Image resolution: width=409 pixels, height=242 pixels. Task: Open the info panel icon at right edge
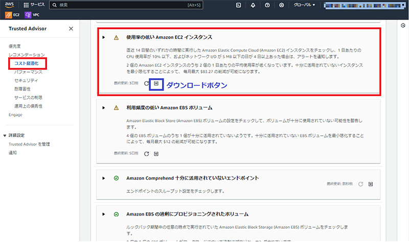point(403,25)
